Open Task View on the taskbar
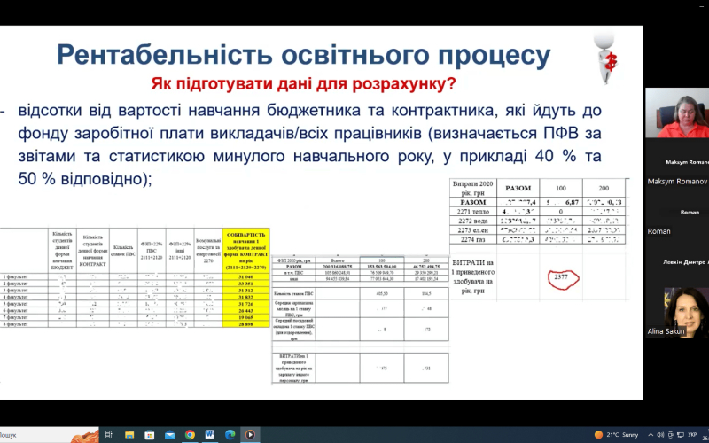709x443 pixels. (108, 435)
